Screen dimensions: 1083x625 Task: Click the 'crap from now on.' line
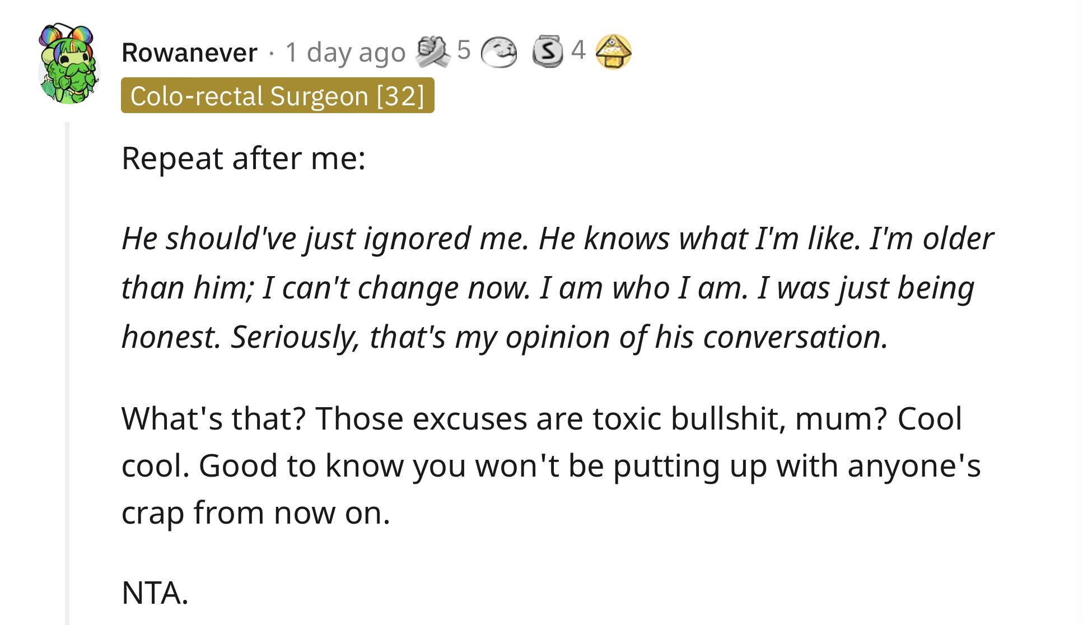pos(255,513)
